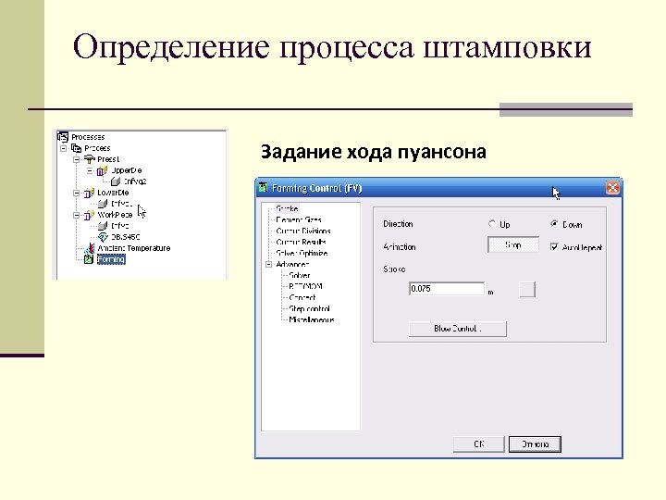Click the UpperDie die icon
666x500 pixels.
pyautogui.click(x=103, y=170)
